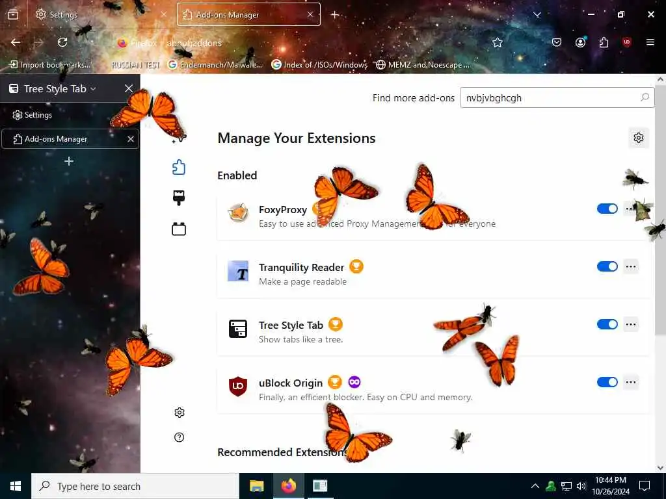
Task: Select Add-ons Manager in the tree sidebar
Action: 70,139
